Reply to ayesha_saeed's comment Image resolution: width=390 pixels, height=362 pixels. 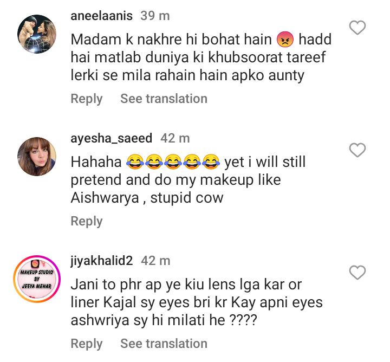[x=87, y=221]
